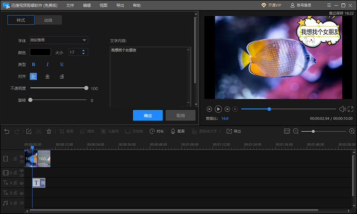Switch to the 样式 tab
Screen dimensions: 357x214
pos(21,20)
